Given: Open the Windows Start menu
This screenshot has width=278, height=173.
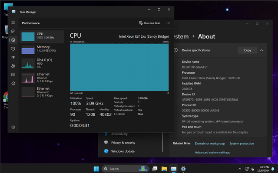Looking at the screenshot, I should 96,169.
